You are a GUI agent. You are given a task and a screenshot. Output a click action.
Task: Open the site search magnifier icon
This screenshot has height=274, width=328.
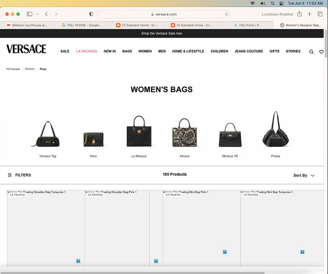click(311, 52)
